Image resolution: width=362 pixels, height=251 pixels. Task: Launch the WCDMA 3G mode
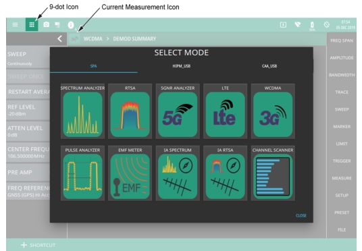click(273, 114)
